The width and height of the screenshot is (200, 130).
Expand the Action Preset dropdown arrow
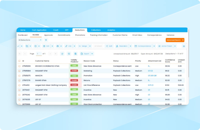coord(175,46)
